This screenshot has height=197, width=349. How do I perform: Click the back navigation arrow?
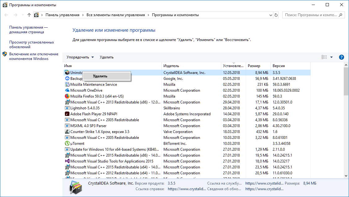(6, 15)
